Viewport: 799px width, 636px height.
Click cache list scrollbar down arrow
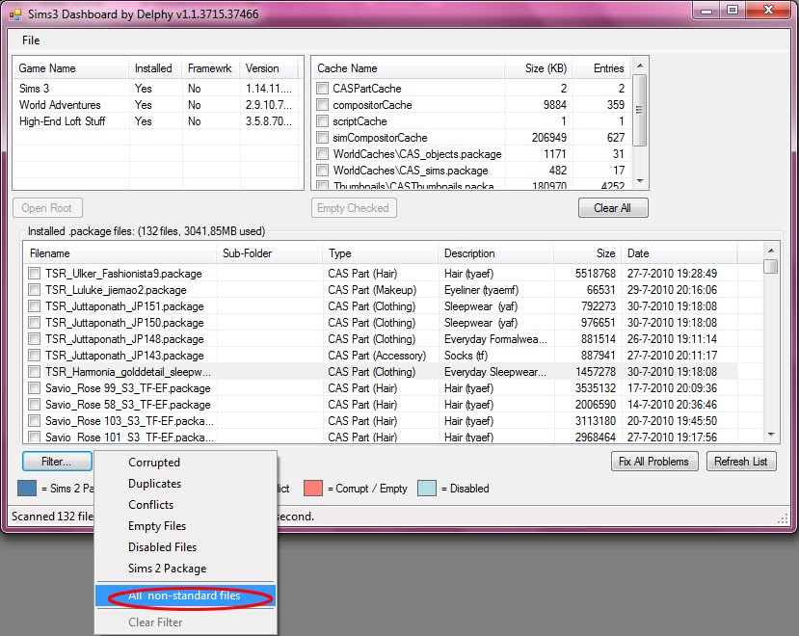[641, 181]
